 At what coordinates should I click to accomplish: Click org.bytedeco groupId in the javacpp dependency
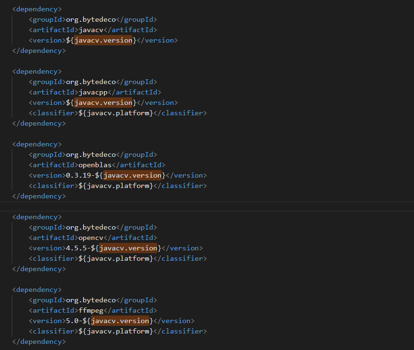(91, 82)
